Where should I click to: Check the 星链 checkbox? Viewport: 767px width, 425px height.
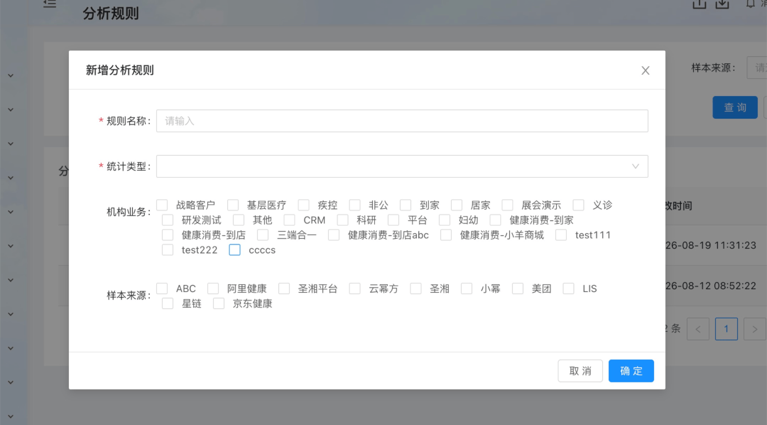pyautogui.click(x=167, y=304)
